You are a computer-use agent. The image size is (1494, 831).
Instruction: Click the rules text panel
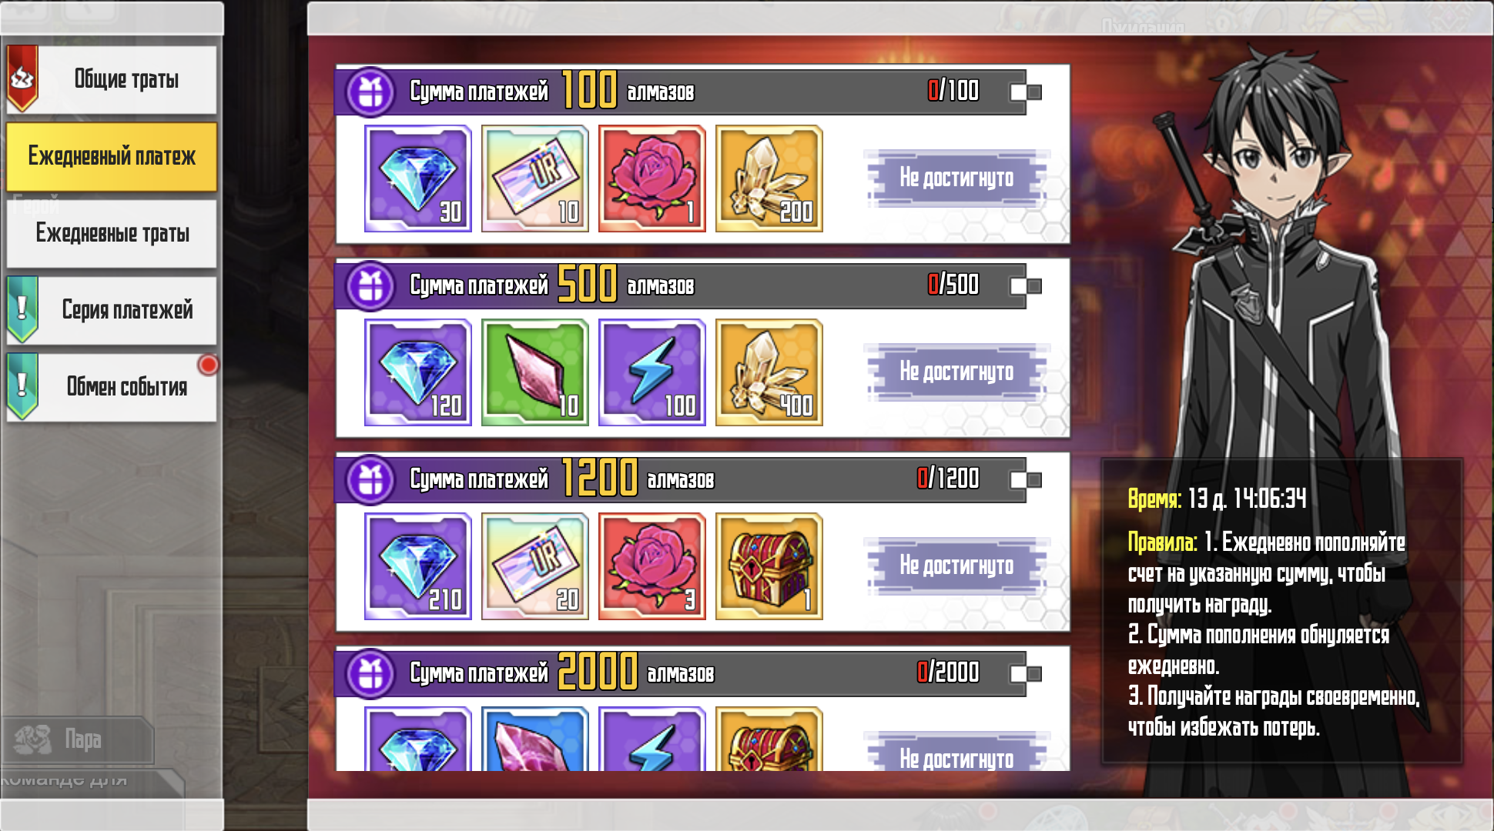tap(1282, 611)
